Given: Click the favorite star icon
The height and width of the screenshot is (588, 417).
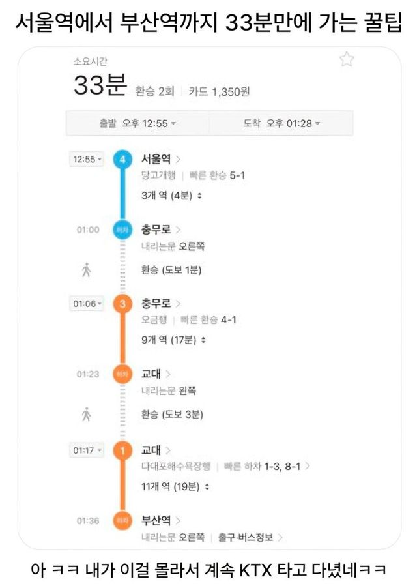Looking at the screenshot, I should tap(347, 60).
